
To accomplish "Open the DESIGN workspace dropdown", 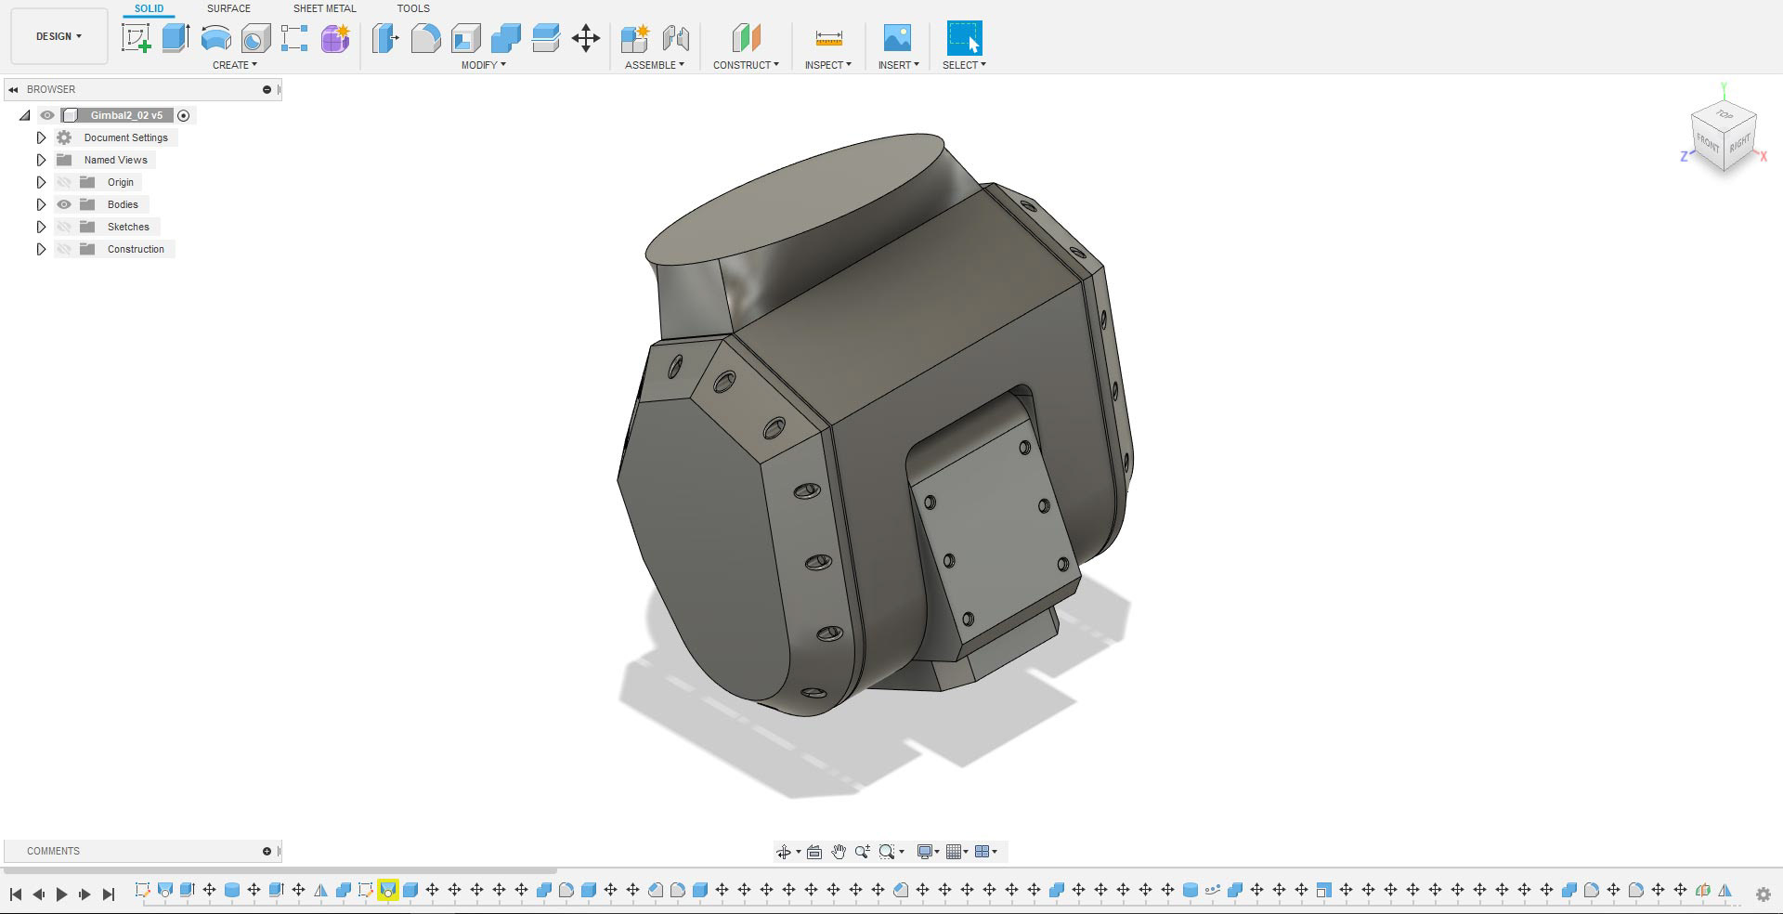I will (59, 36).
